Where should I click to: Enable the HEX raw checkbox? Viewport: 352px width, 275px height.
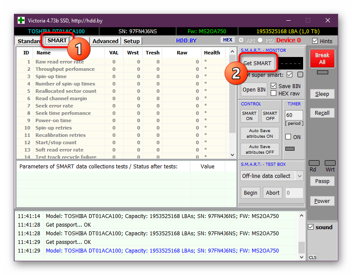[x=273, y=93]
